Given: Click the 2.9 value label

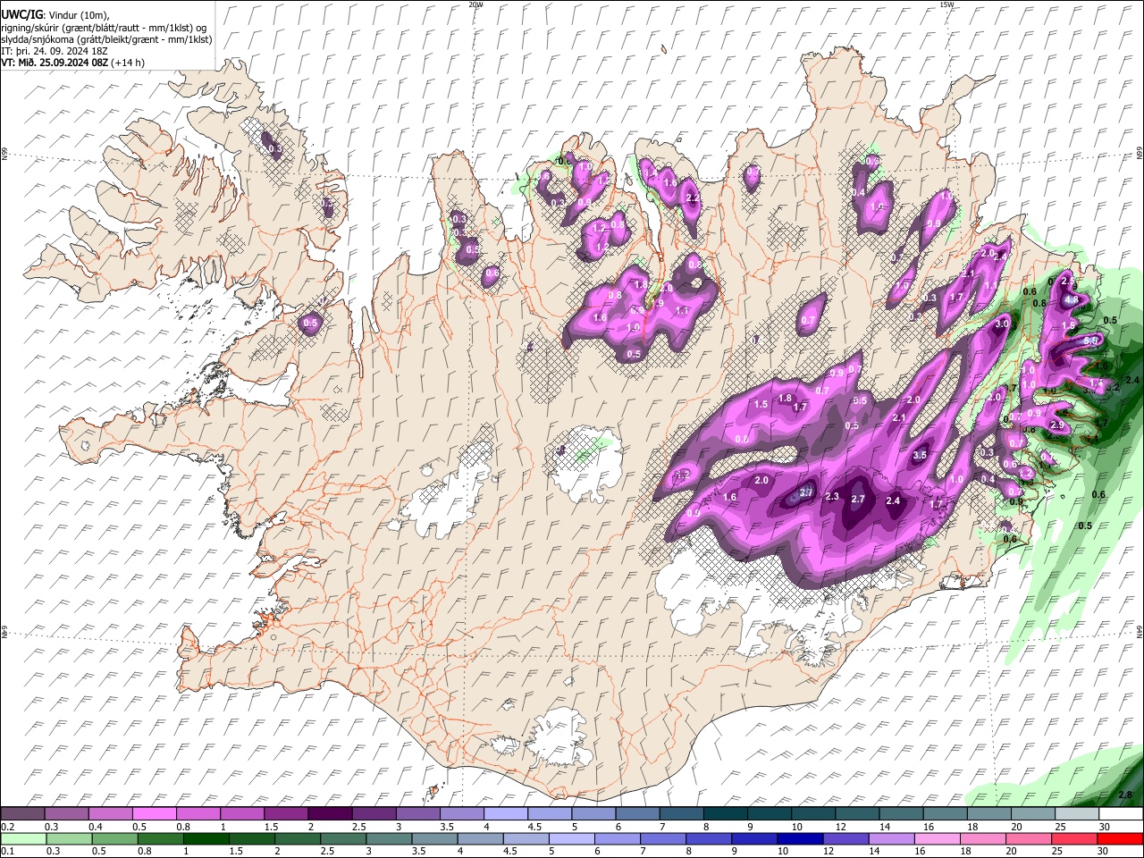Looking at the screenshot, I should click(x=1057, y=425).
